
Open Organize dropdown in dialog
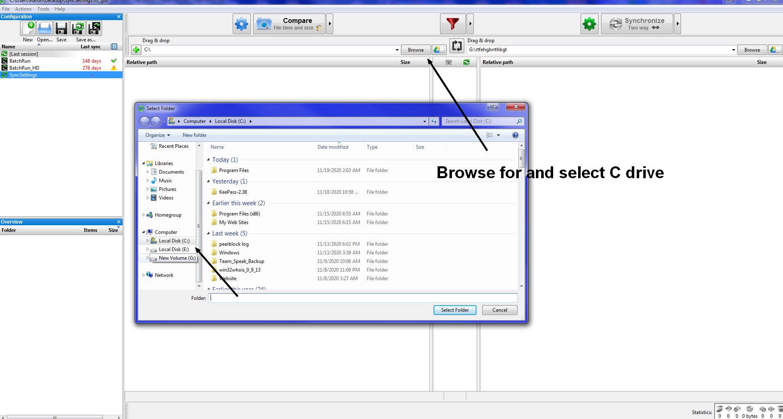pos(158,135)
